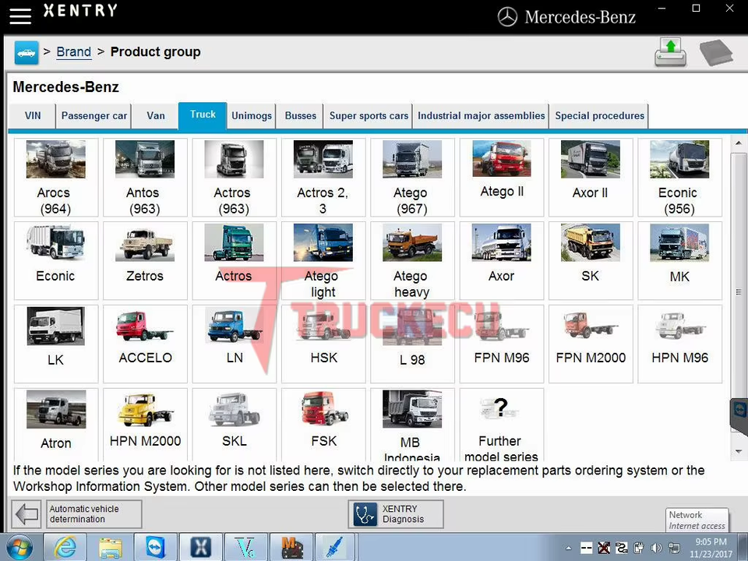Select the Zetros model series
The height and width of the screenshot is (561, 748).
click(x=145, y=260)
